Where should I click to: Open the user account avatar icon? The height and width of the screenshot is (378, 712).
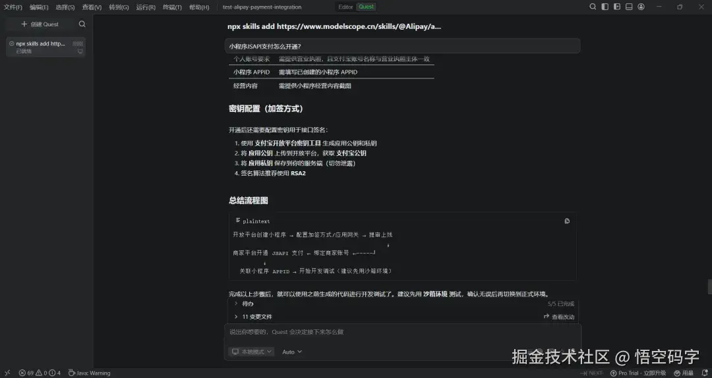pyautogui.click(x=641, y=7)
